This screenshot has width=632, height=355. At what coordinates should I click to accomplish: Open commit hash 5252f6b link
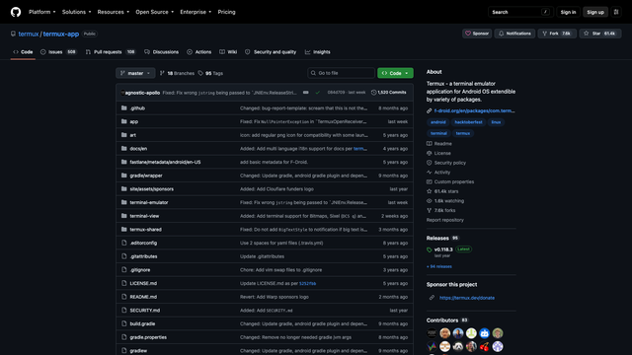tap(307, 283)
